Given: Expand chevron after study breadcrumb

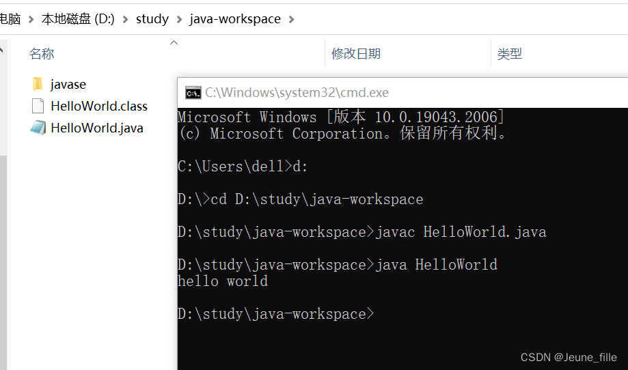Looking at the screenshot, I should (179, 19).
